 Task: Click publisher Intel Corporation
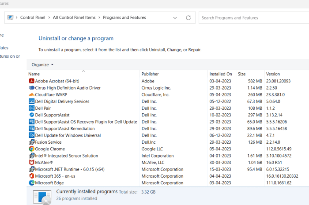pyautogui.click(x=158, y=156)
